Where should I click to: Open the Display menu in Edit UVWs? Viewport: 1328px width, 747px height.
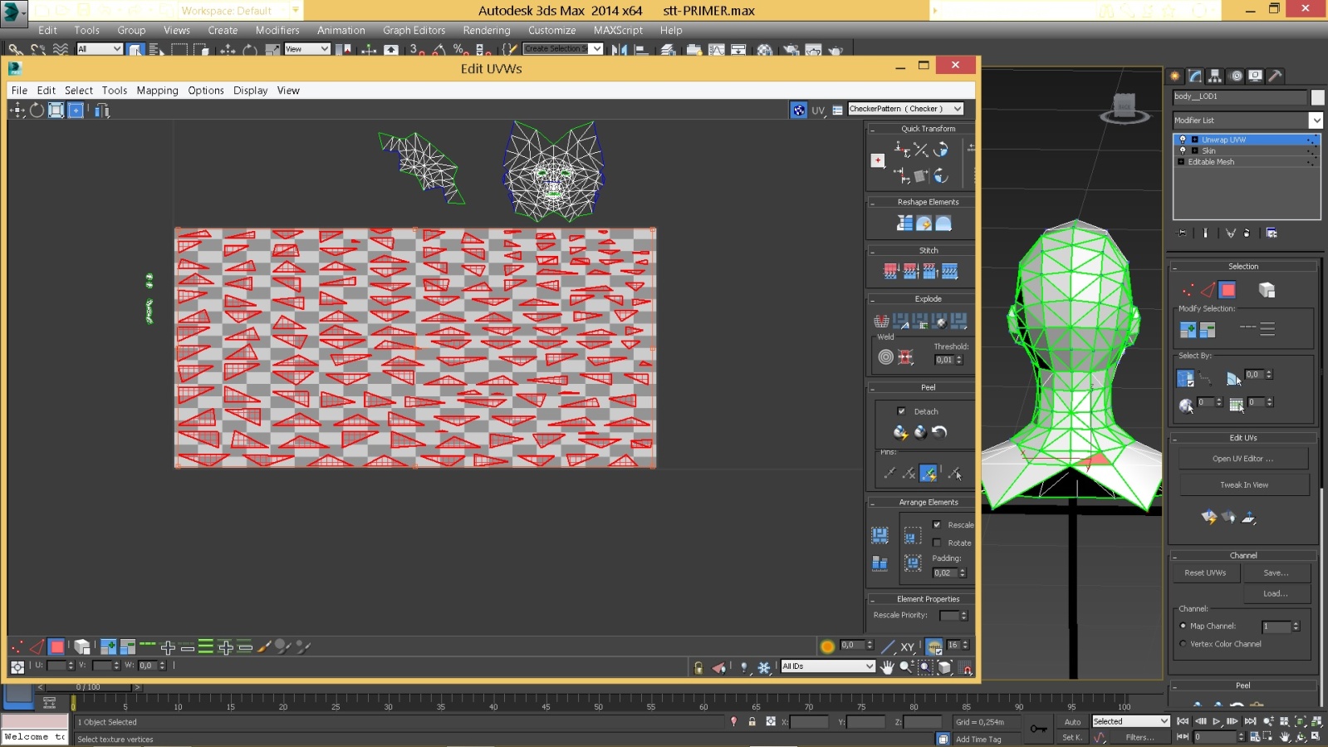point(250,91)
